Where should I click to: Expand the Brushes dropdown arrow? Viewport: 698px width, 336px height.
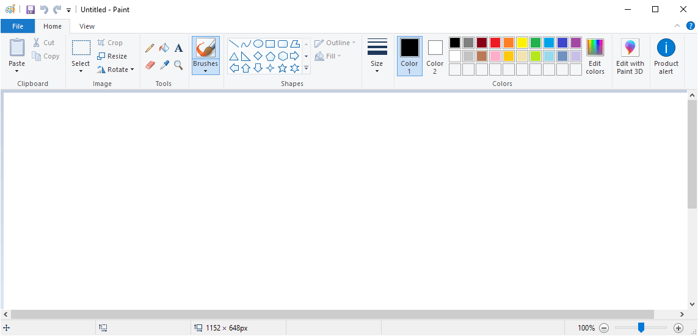pyautogui.click(x=206, y=71)
